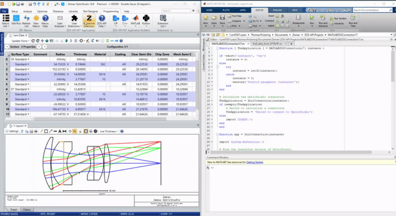Switch to the Libraries ribbon tab

[73, 11]
